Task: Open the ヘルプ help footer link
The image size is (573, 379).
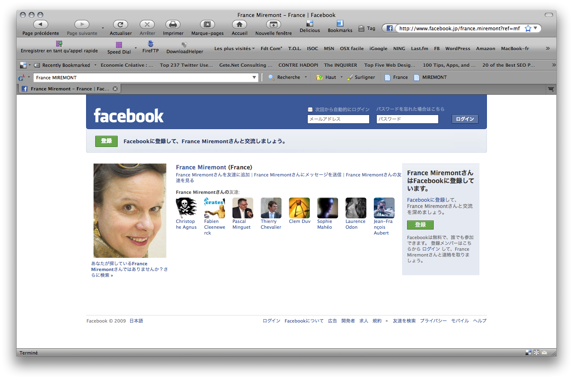Action: coord(480,321)
